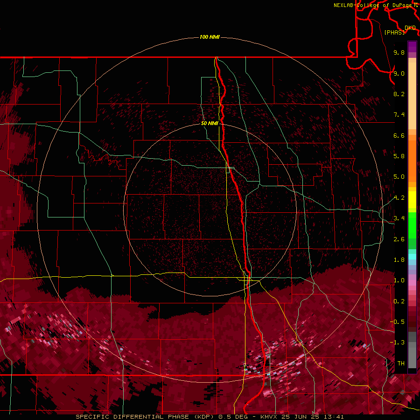Click the 50 NMI range ring label
420x420 pixels.
210,123
